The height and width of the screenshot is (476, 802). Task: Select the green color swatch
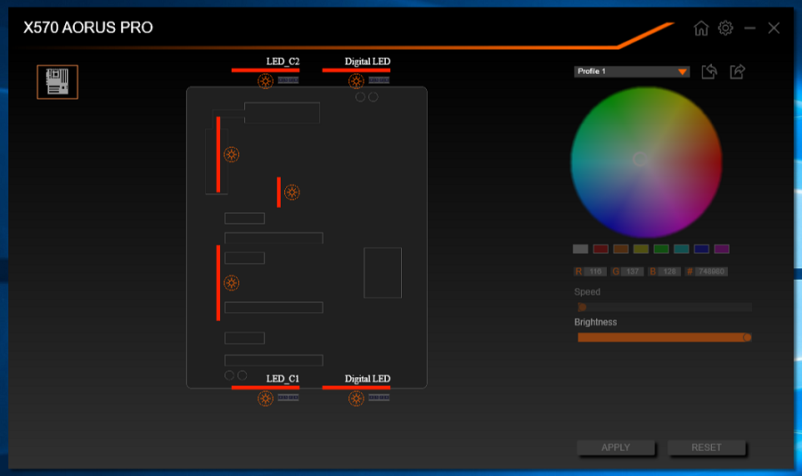[x=661, y=250]
